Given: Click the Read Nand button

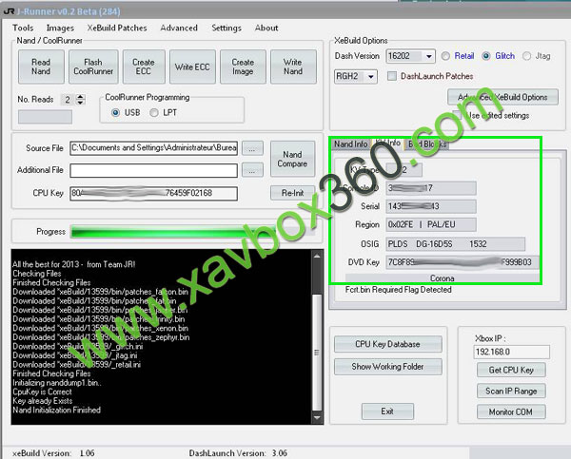Looking at the screenshot, I should tap(41, 67).
